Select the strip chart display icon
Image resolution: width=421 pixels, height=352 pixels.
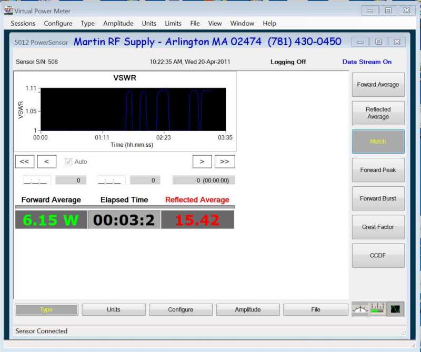coord(395,309)
